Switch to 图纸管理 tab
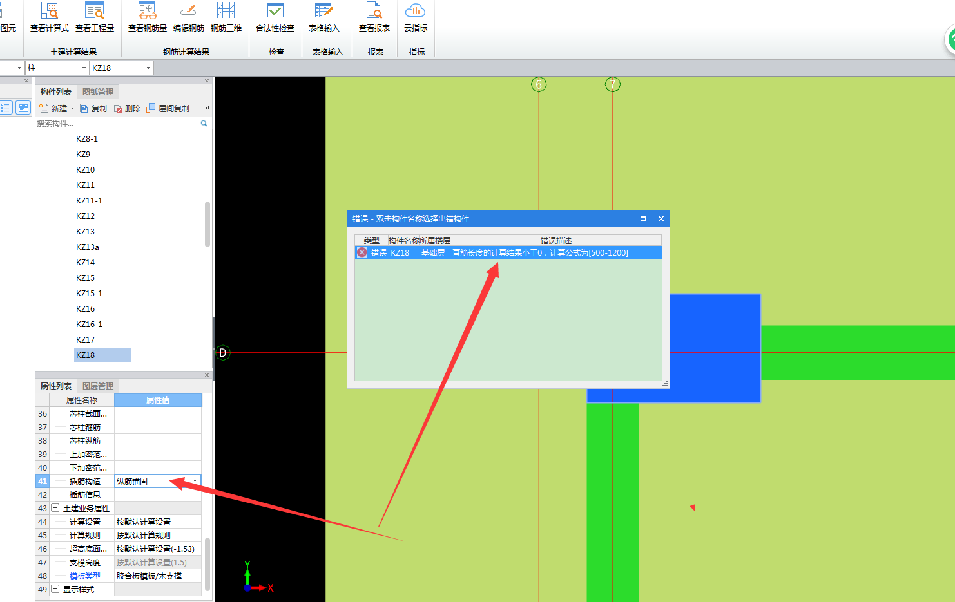Image resolution: width=955 pixels, height=602 pixels. tap(98, 92)
